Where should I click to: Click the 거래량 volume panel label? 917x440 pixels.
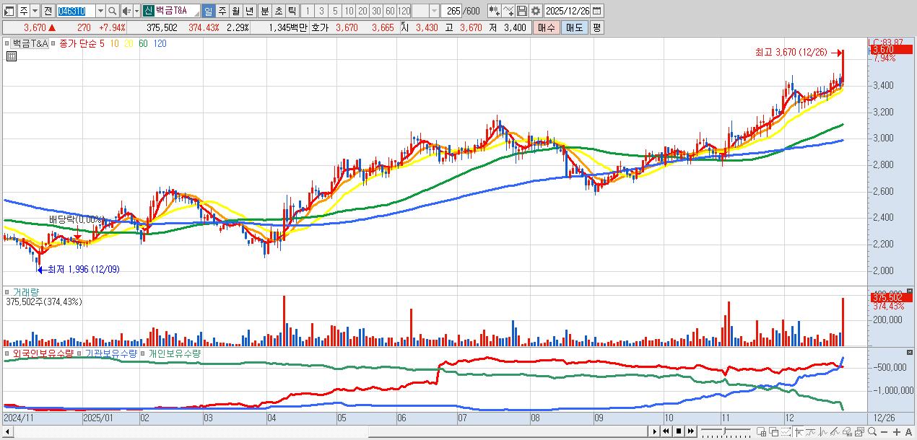click(x=25, y=292)
